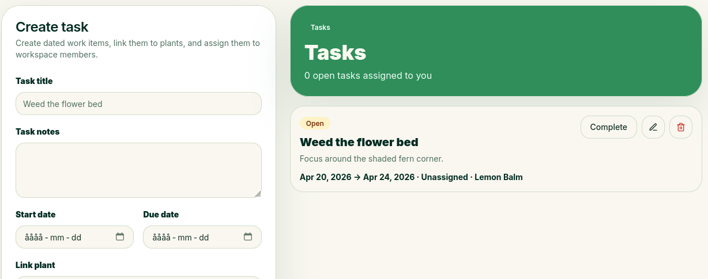The width and height of the screenshot is (708, 279).
Task: Focus the Task title input field
Action: 138,104
